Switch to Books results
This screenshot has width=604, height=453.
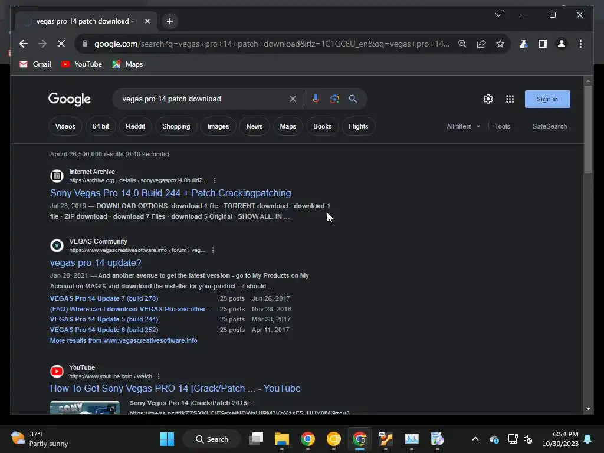323,126
